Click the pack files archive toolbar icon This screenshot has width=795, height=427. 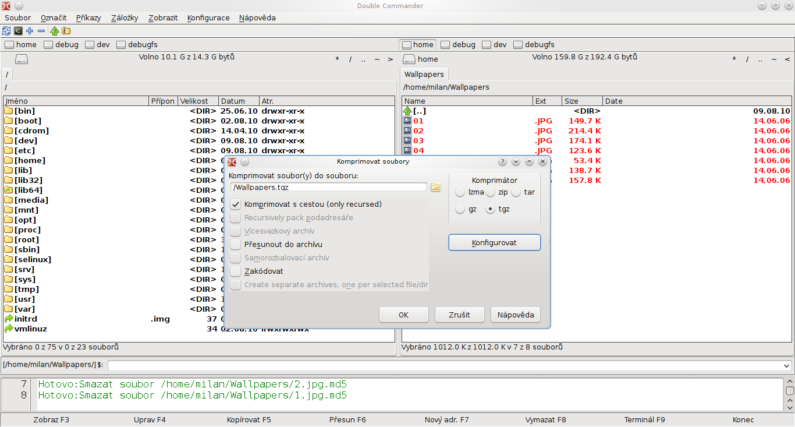(x=66, y=31)
